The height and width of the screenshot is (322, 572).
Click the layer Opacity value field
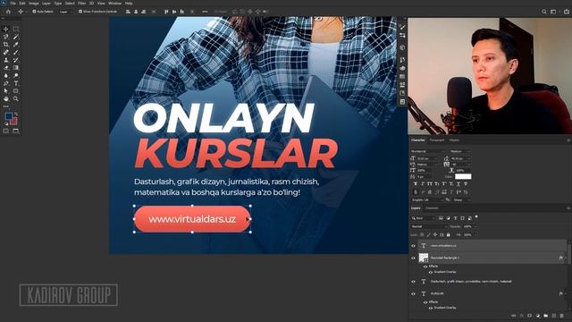click(467, 226)
